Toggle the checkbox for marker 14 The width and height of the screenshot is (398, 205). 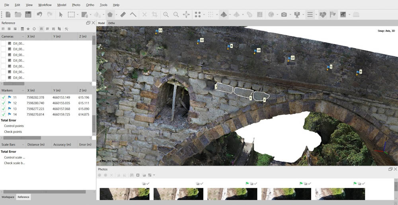[4, 114]
